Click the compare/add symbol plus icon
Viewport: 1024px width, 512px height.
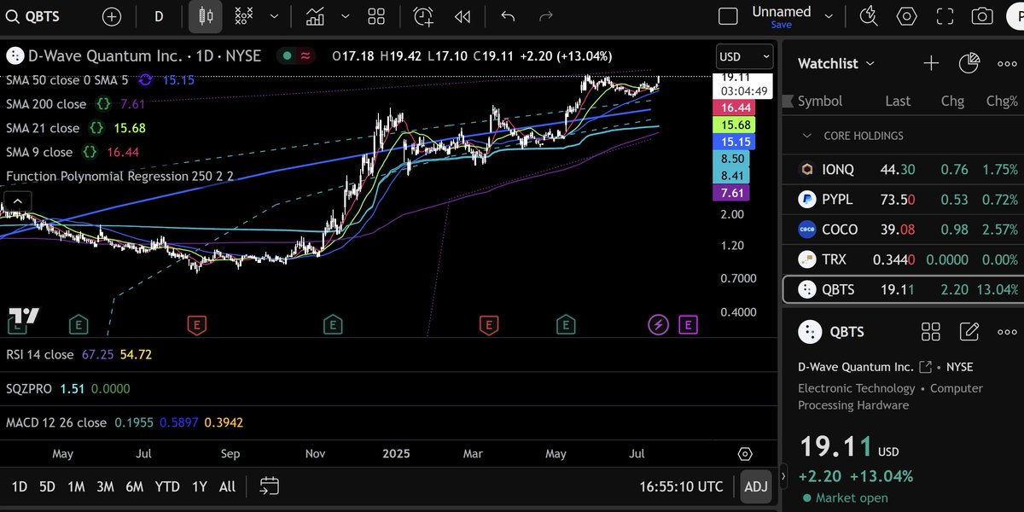tap(112, 16)
